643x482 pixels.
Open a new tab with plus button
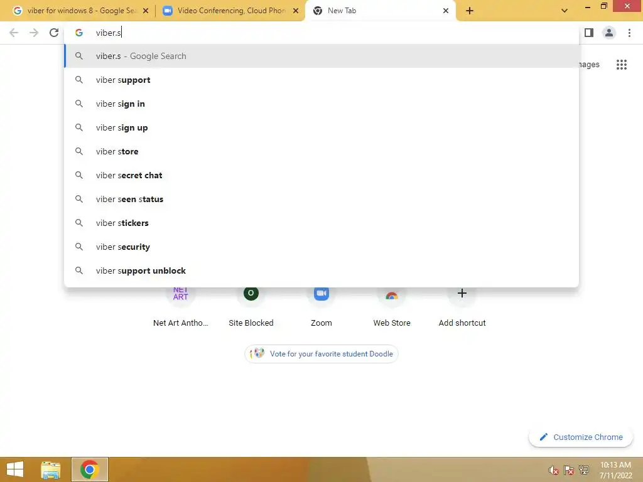470,11
